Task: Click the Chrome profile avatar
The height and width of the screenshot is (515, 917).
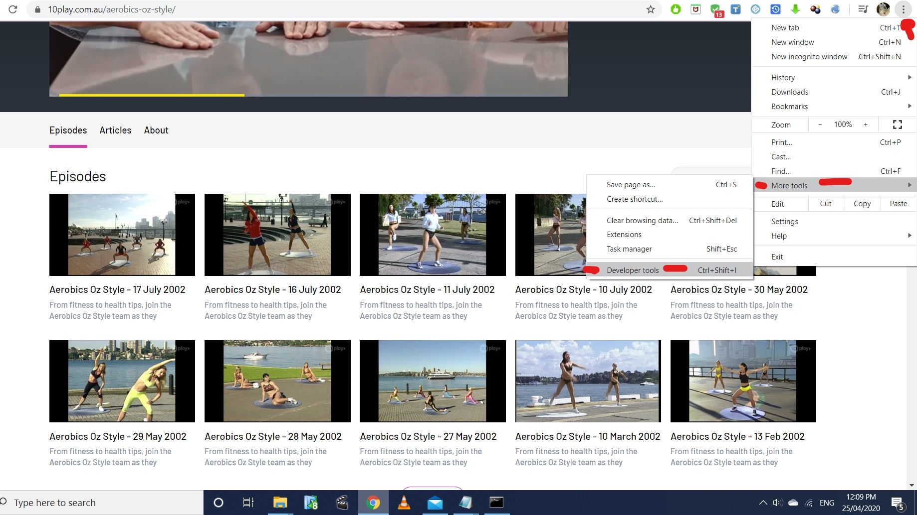Action: 883,9
